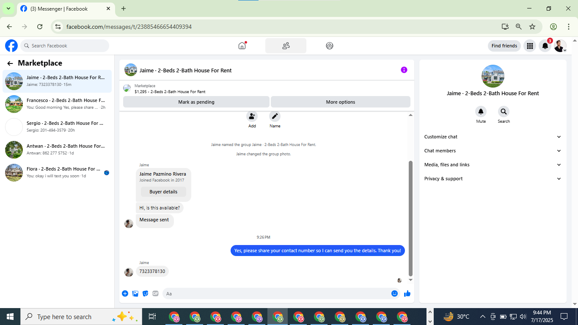Viewport: 578px width, 325px height.
Task: Click the Chrome zoom magnifier icon
Action: point(519,27)
